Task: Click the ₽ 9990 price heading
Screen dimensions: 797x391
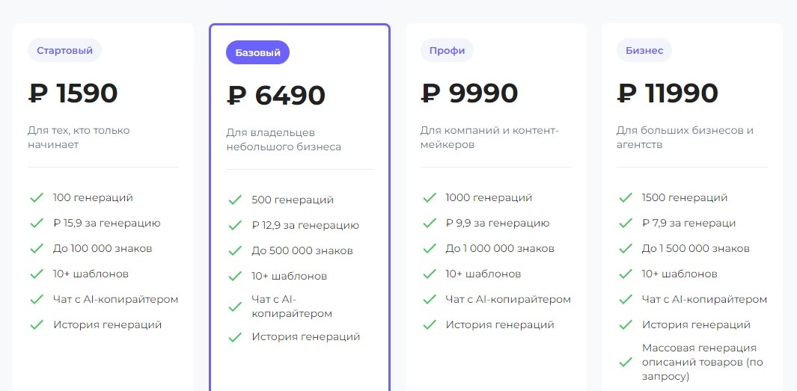Action: [470, 93]
